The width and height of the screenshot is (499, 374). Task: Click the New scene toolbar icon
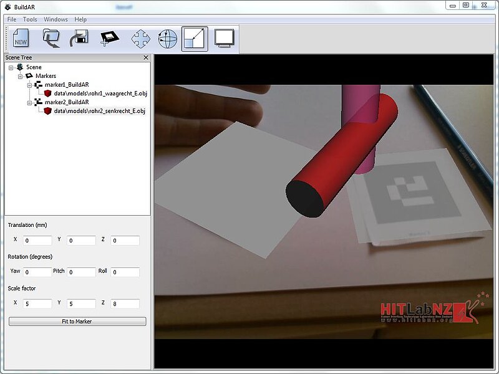pos(21,39)
